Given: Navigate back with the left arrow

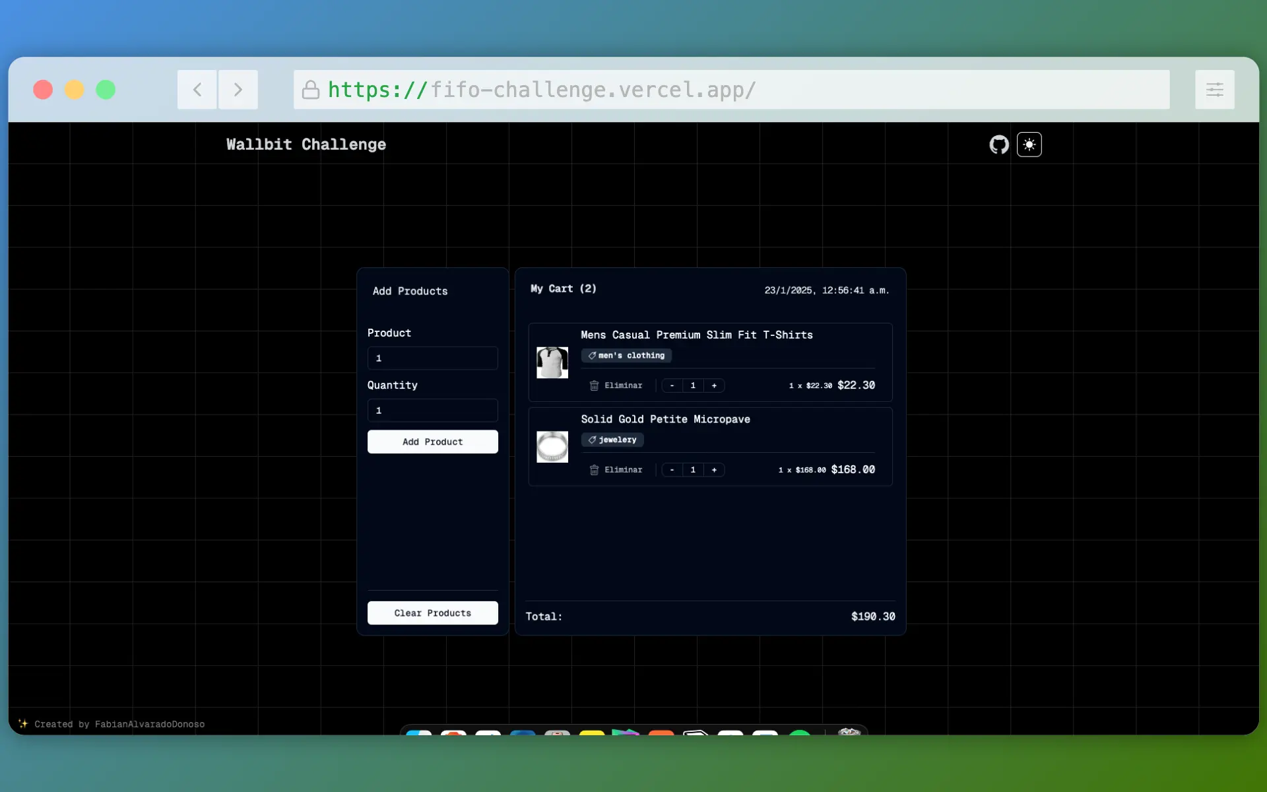Looking at the screenshot, I should click(x=197, y=89).
